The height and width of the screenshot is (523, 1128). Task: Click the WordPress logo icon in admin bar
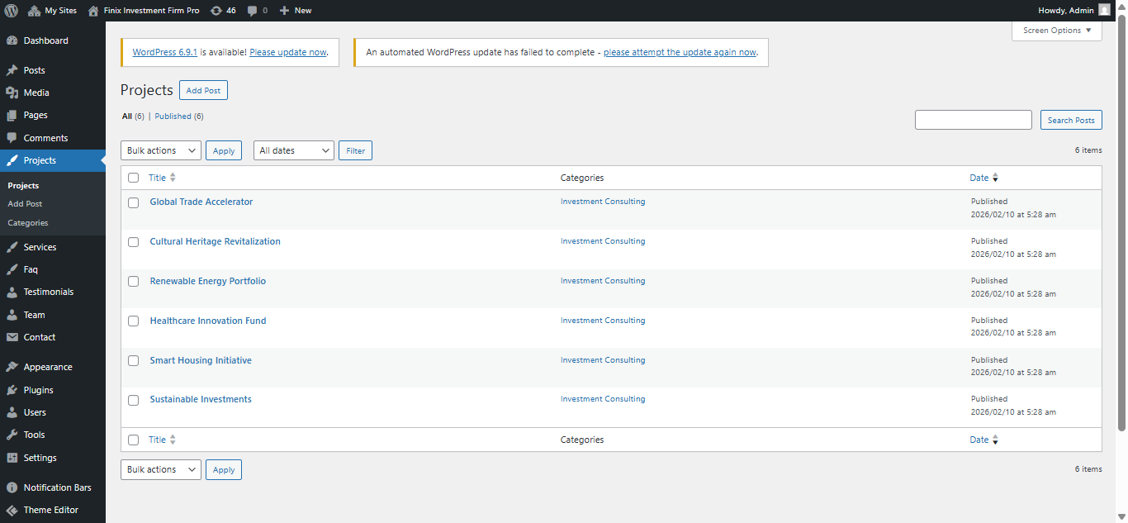click(11, 11)
